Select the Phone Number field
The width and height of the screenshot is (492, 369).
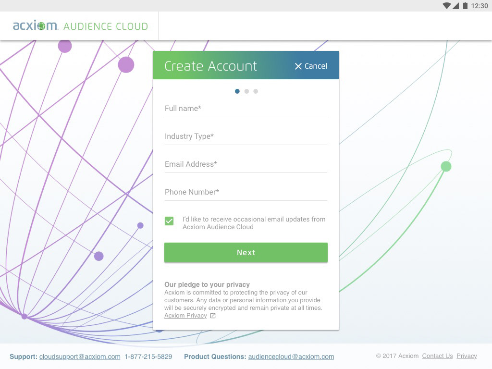pos(246,192)
